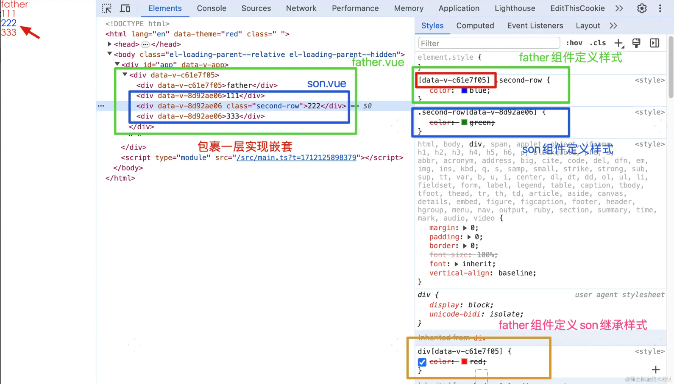Open the DevTools kebab menu
The height and width of the screenshot is (384, 674).
point(660,8)
